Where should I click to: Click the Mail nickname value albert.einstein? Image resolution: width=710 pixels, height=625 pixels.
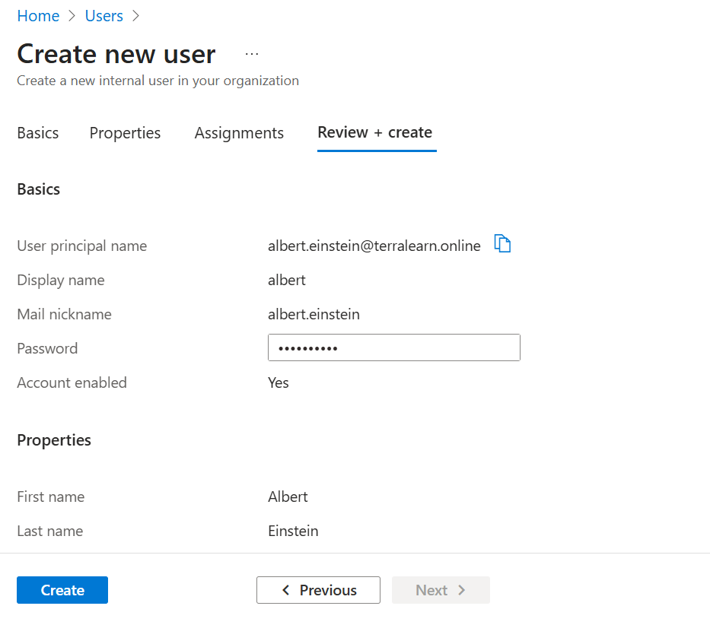tap(314, 314)
